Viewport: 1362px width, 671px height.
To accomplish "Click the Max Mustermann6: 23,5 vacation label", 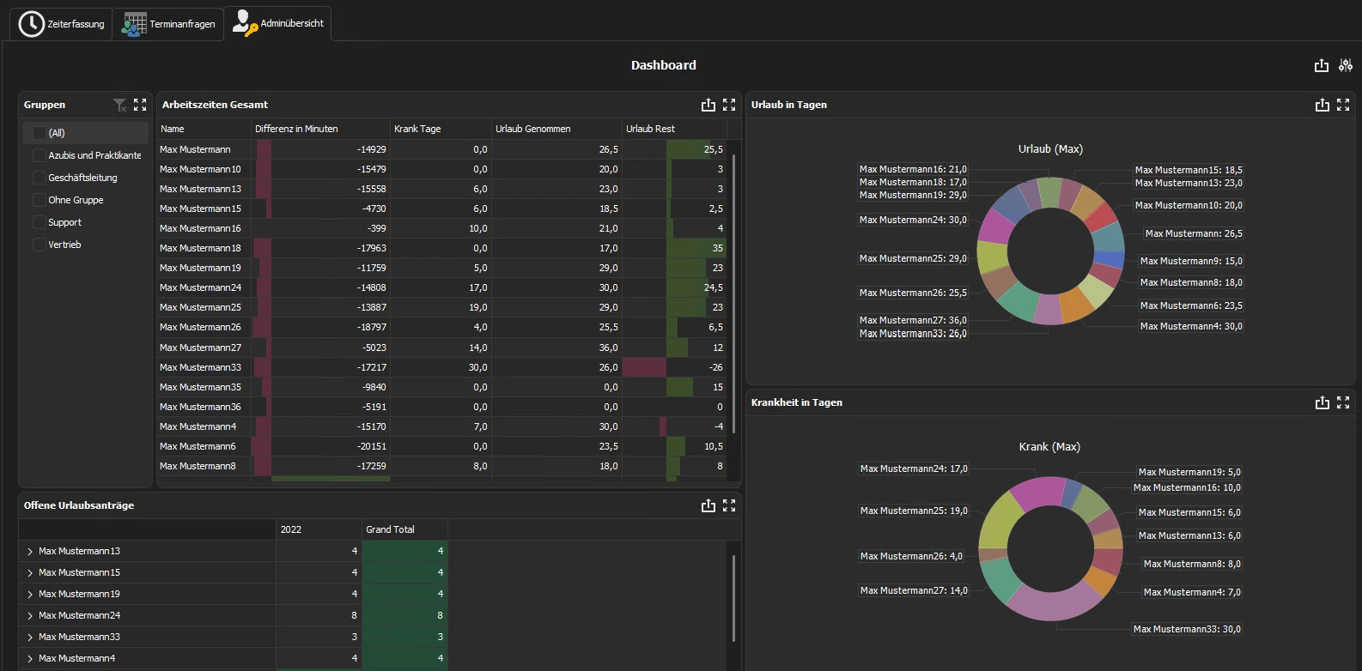I will point(1191,305).
